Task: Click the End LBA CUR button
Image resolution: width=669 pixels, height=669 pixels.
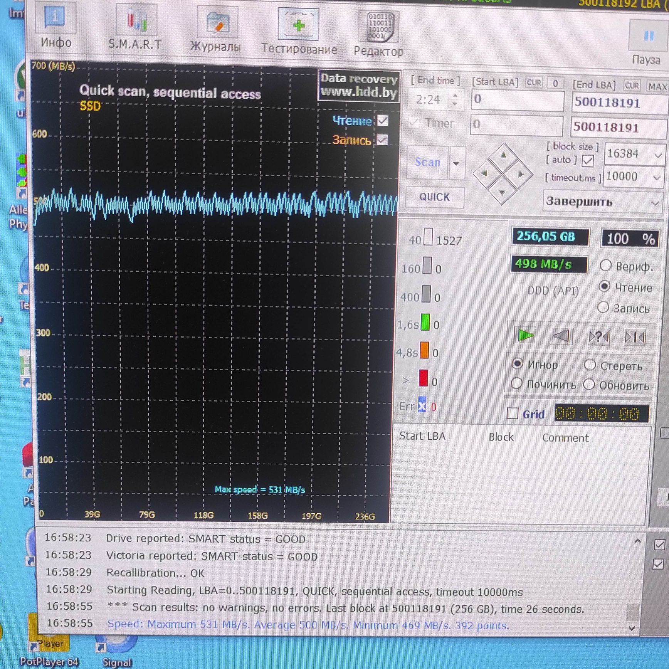Action: [x=632, y=86]
